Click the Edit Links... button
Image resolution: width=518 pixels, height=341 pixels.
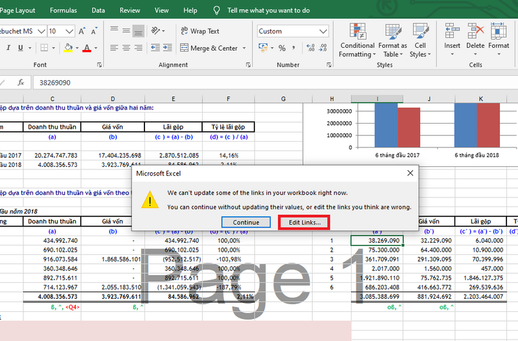(x=304, y=222)
